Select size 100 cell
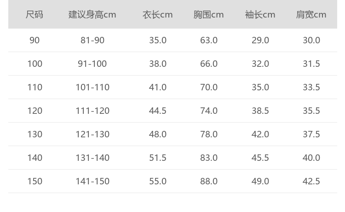 34,64
